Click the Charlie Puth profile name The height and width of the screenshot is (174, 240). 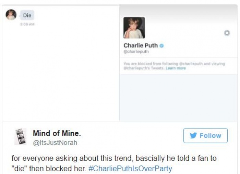point(141,45)
